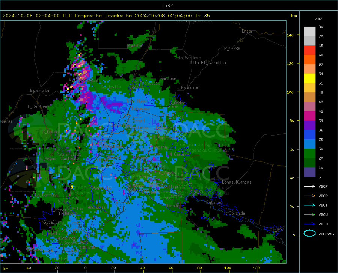
Task: Select the red 60-65 dBZ swatch
Action: pyautogui.click(x=309, y=50)
